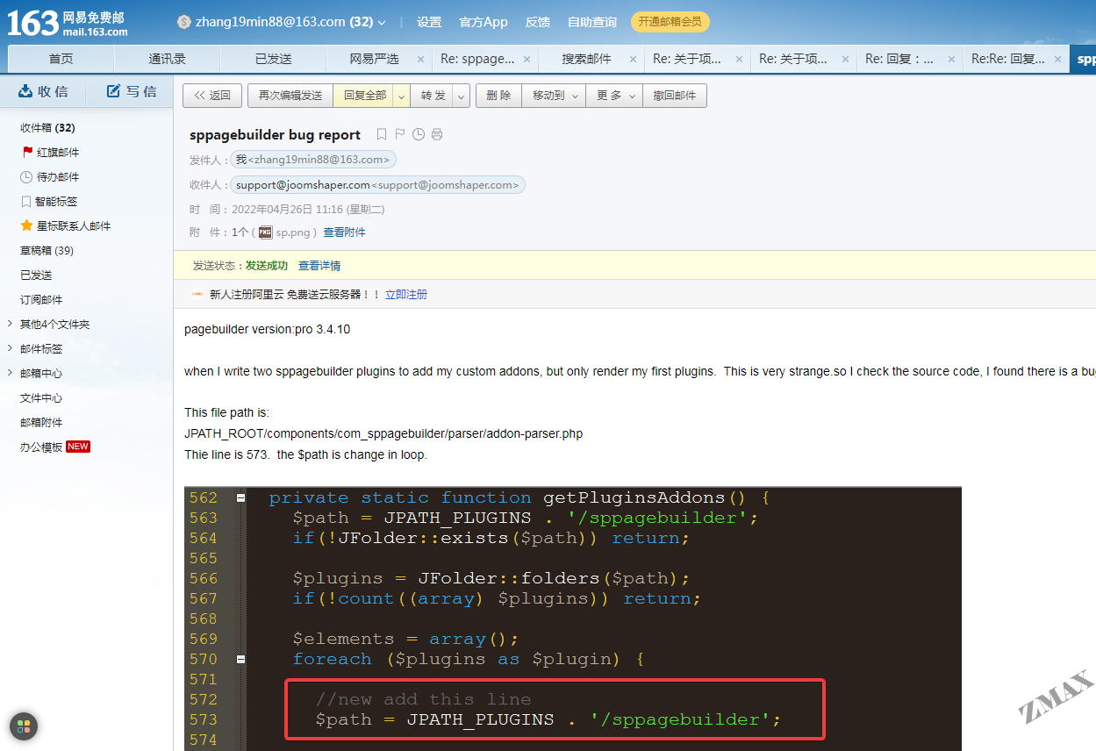Screen dimensions: 1096x751
Task: Click the recipient chip support@joomshaper.com
Action: [x=377, y=185]
